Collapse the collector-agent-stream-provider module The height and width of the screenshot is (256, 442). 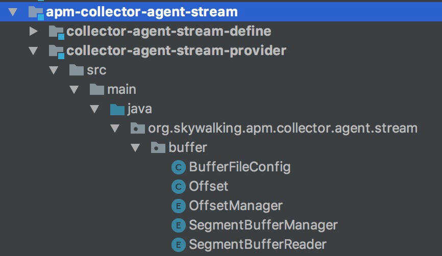coord(33,50)
